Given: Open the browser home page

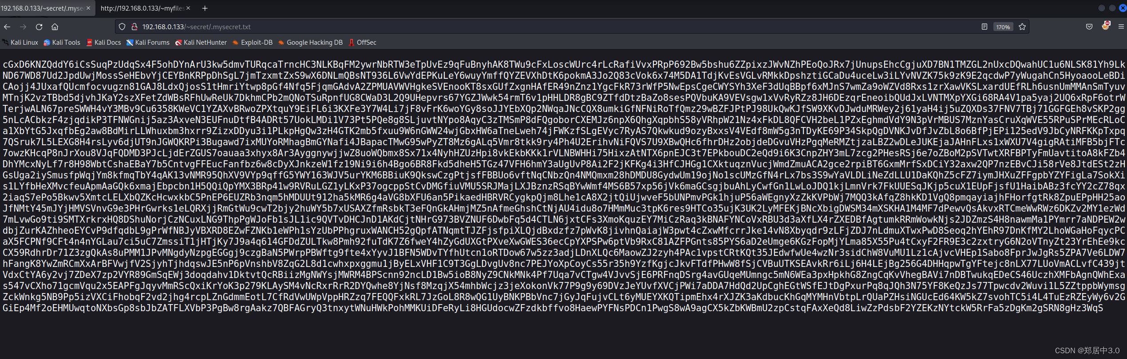Looking at the screenshot, I should coord(55,27).
